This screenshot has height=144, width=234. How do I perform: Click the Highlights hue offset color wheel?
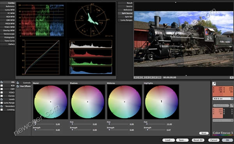pyautogui.click(x=161, y=102)
